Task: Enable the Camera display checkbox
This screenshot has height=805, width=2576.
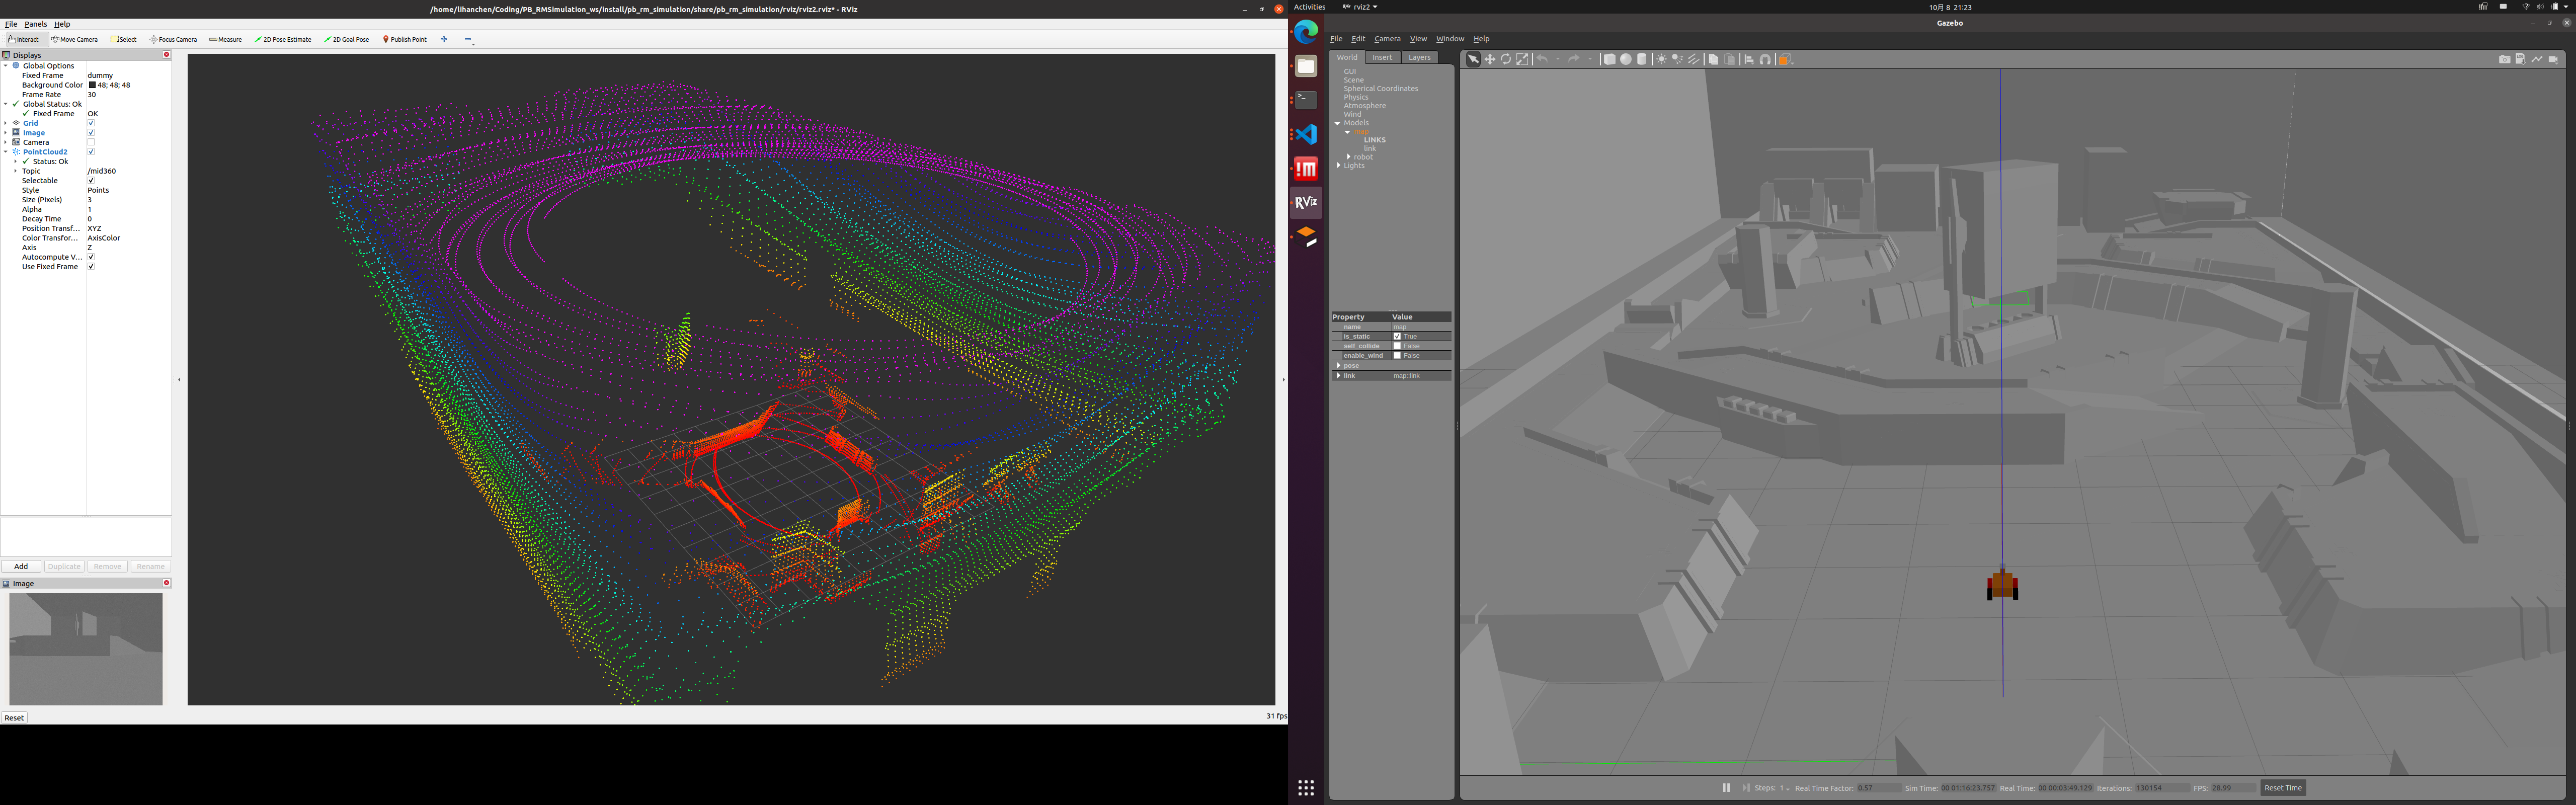Action: [91, 142]
